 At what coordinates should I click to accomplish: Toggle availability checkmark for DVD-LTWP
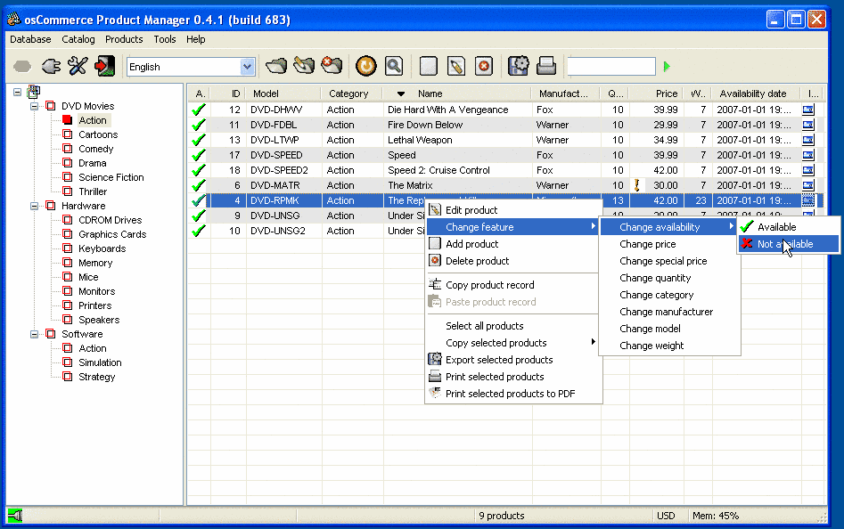(x=199, y=140)
